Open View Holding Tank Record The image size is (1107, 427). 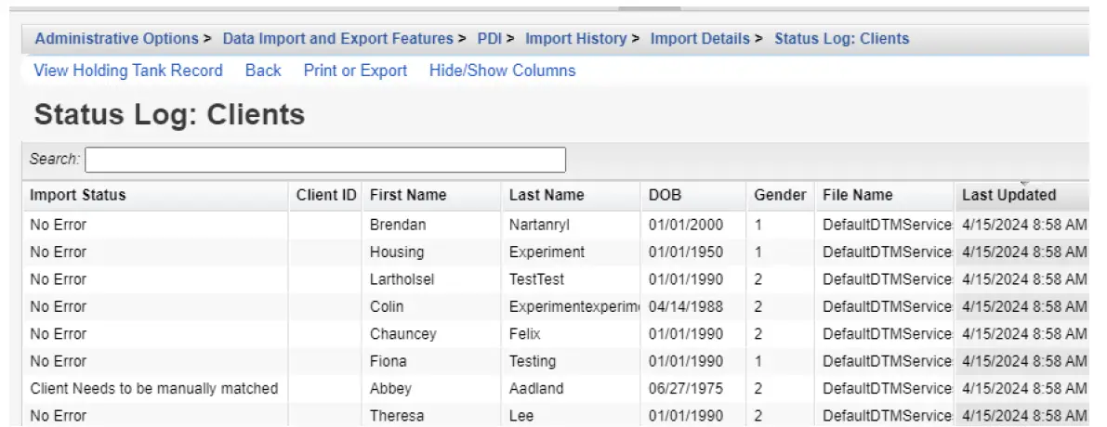(x=127, y=71)
